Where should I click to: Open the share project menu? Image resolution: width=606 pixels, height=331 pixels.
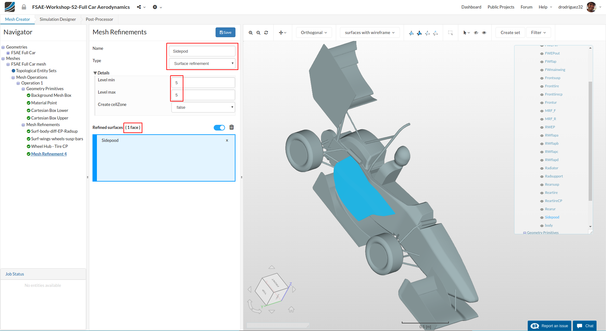pos(141,7)
